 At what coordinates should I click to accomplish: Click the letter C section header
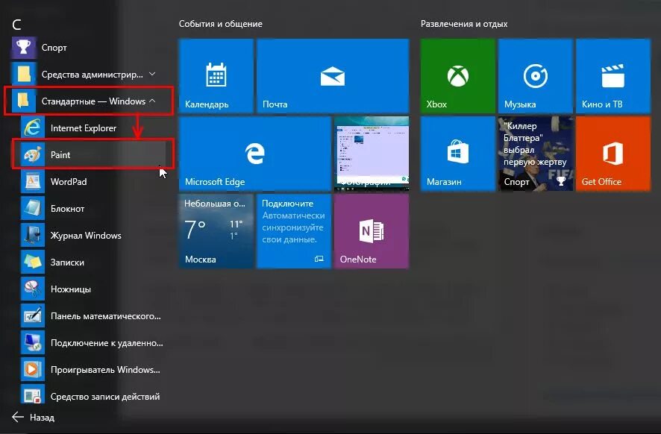click(17, 25)
